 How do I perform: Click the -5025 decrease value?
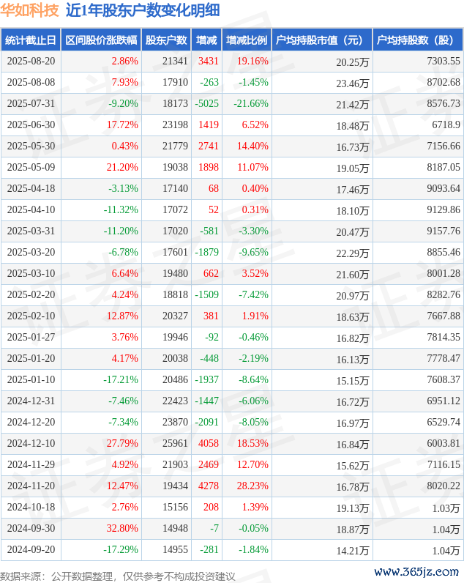[207, 103]
